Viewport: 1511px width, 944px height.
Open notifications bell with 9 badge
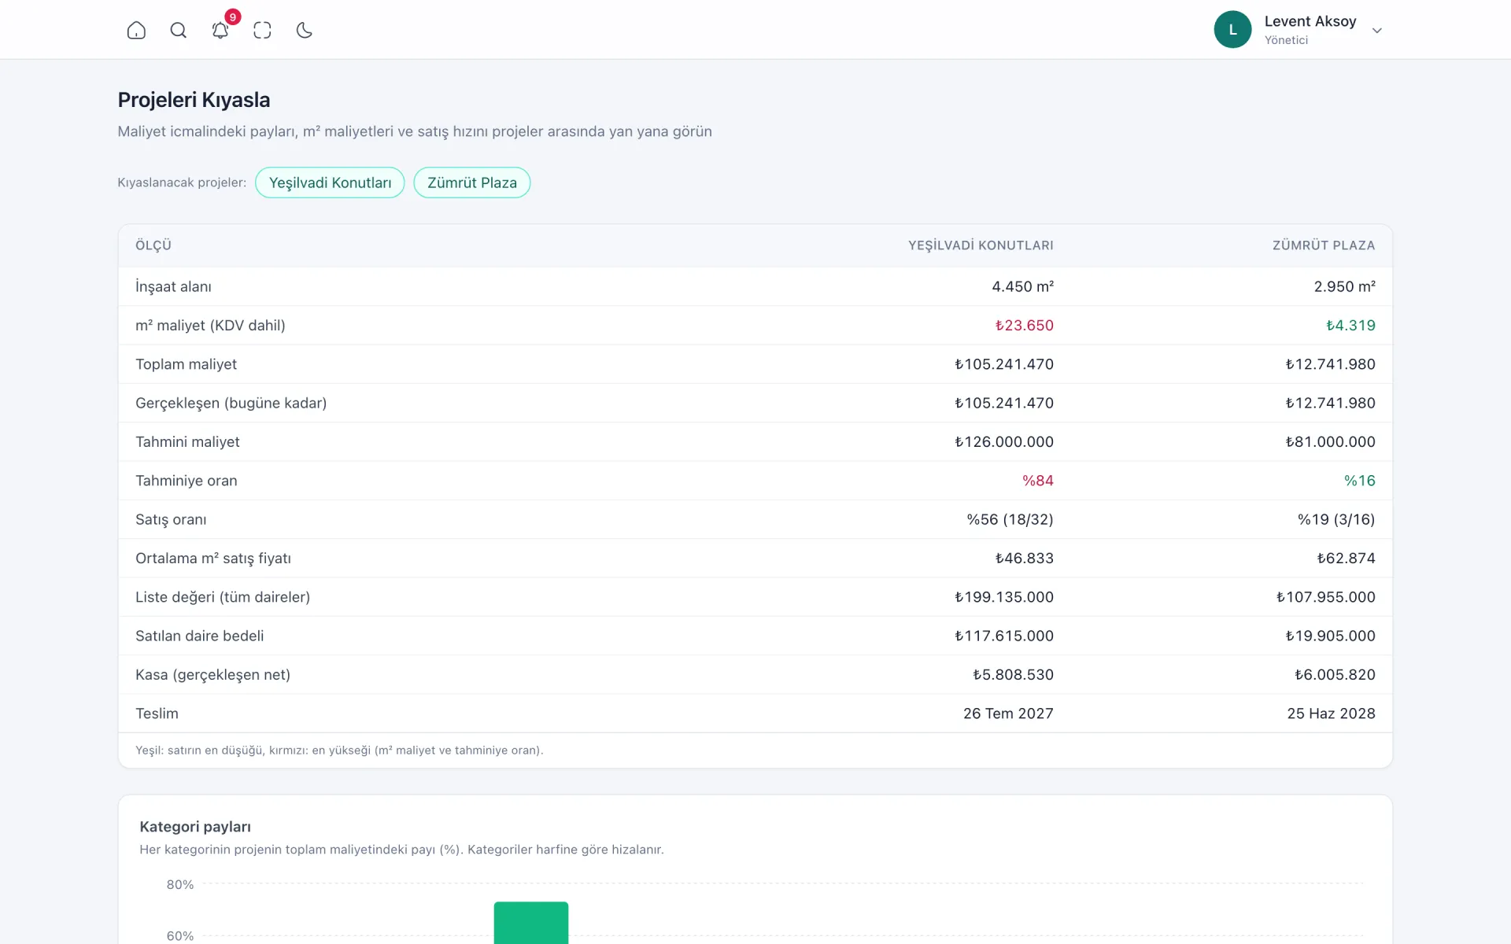(220, 30)
